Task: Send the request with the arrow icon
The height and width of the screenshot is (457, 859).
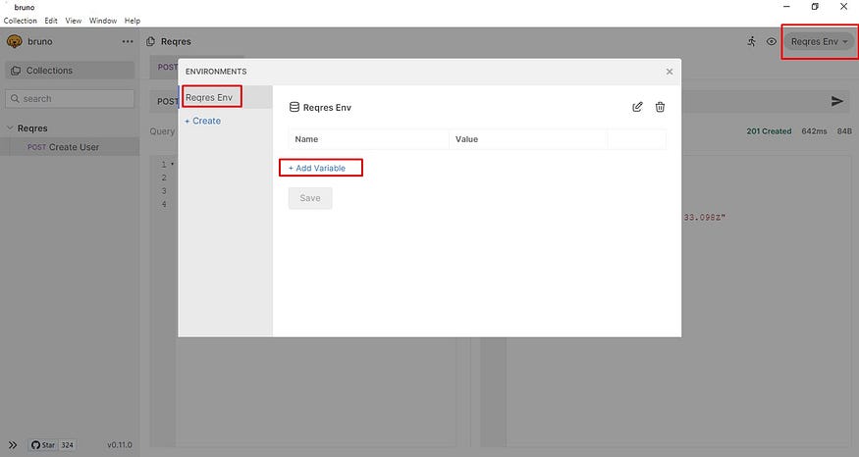Action: pyautogui.click(x=837, y=101)
